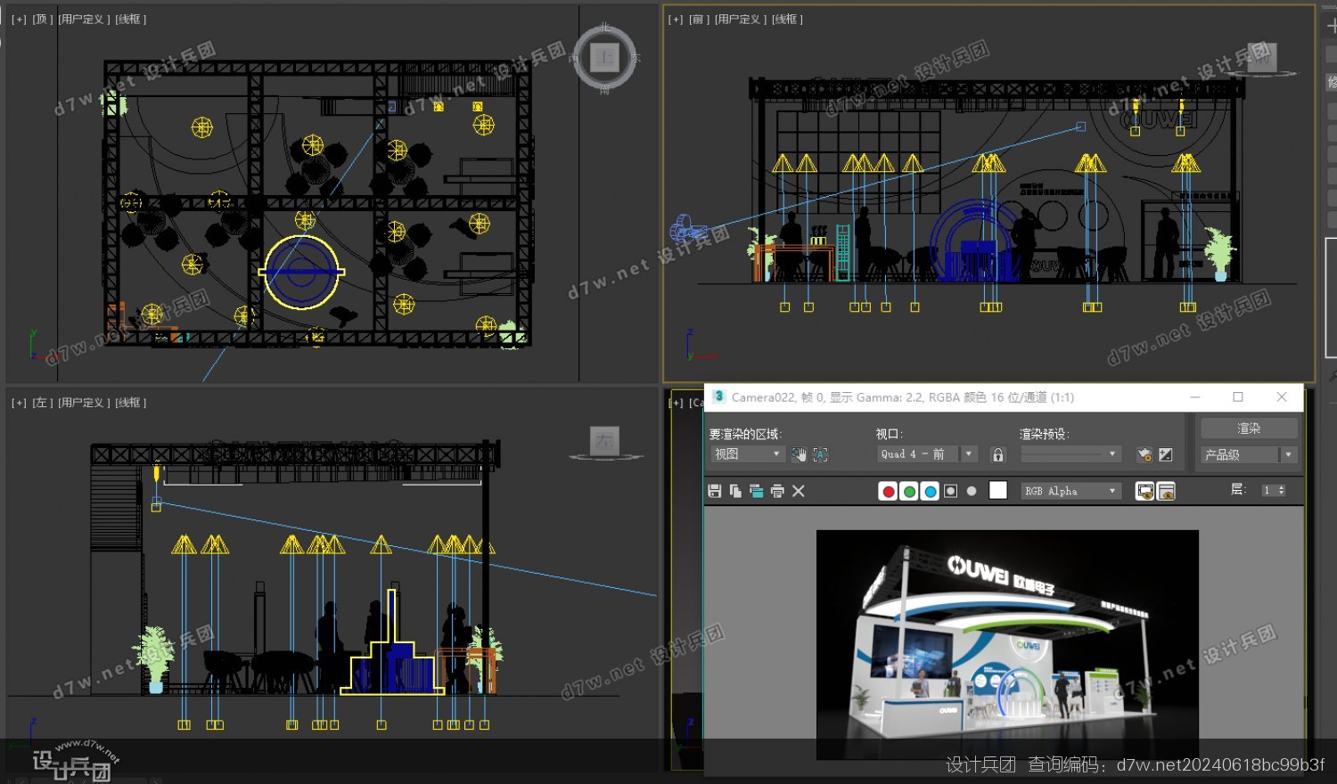Click the ViewCube west compass label
1337x784 pixels.
pyautogui.click(x=574, y=58)
